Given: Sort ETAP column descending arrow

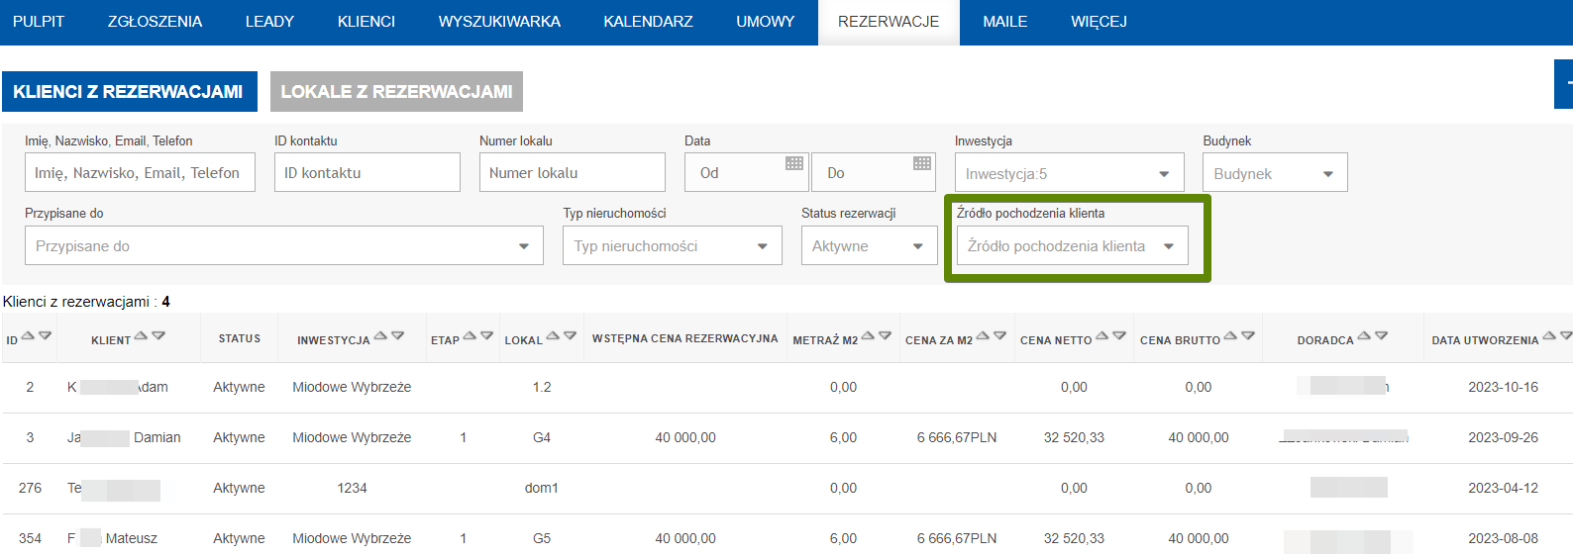Looking at the screenshot, I should point(487,336).
